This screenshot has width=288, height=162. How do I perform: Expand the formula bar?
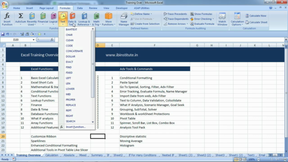tap(286, 40)
